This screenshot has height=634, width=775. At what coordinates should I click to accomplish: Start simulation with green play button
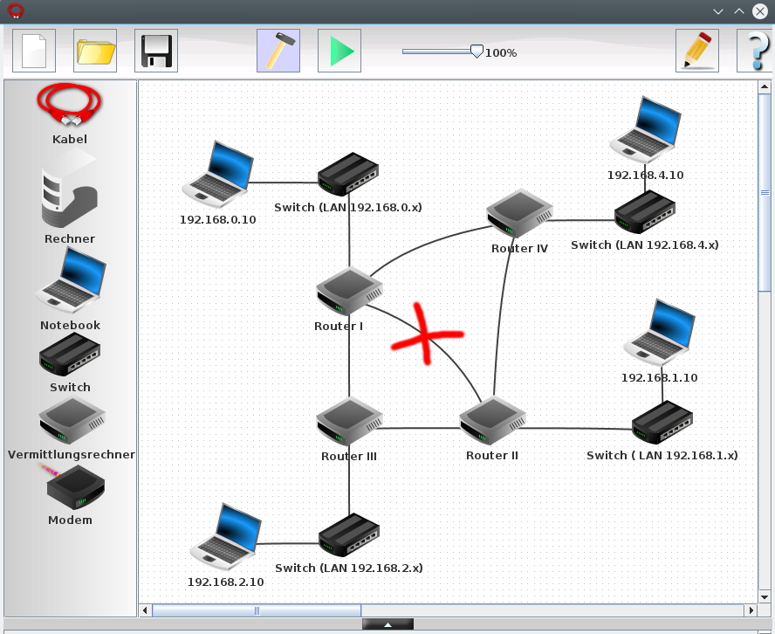[x=339, y=52]
